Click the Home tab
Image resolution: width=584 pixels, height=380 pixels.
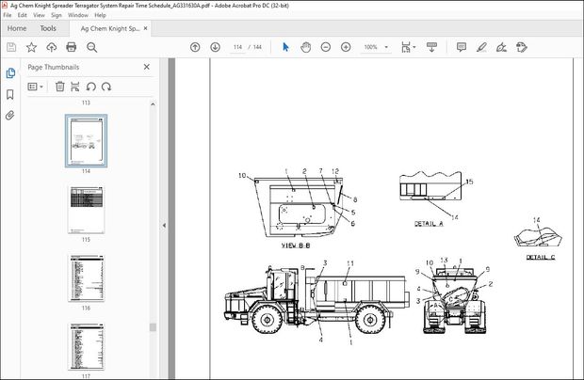click(16, 28)
